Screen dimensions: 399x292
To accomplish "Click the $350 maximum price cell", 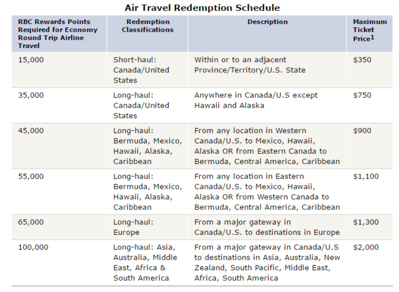I will [362, 60].
